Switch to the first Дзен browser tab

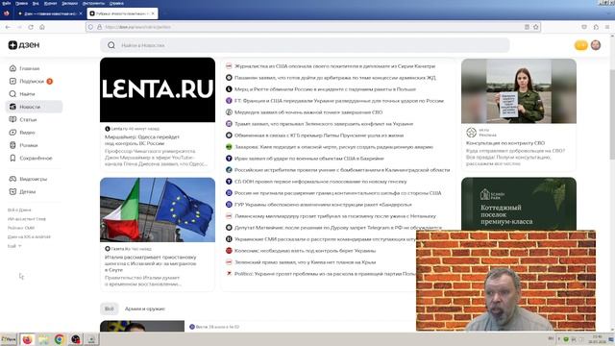pos(49,13)
